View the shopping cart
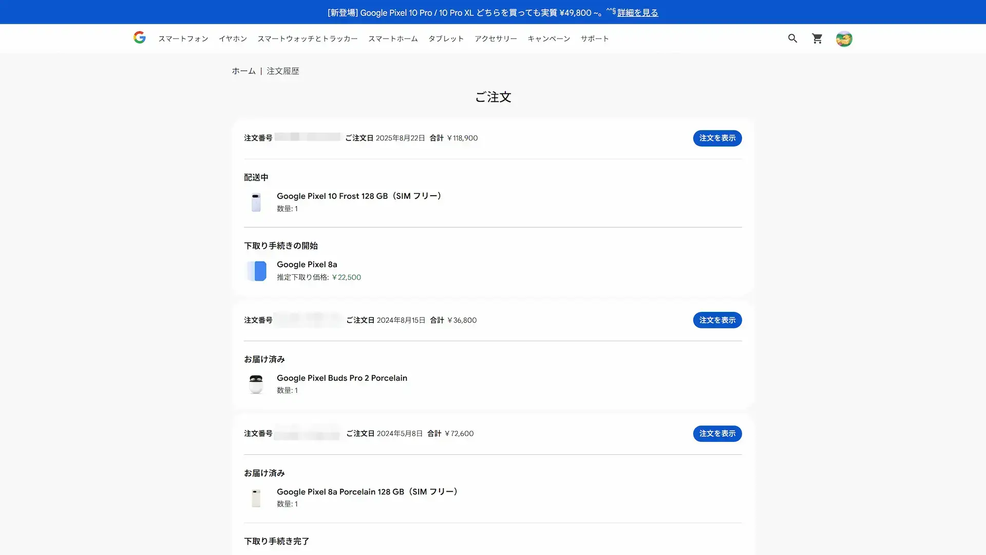This screenshot has height=555, width=986. [x=817, y=38]
